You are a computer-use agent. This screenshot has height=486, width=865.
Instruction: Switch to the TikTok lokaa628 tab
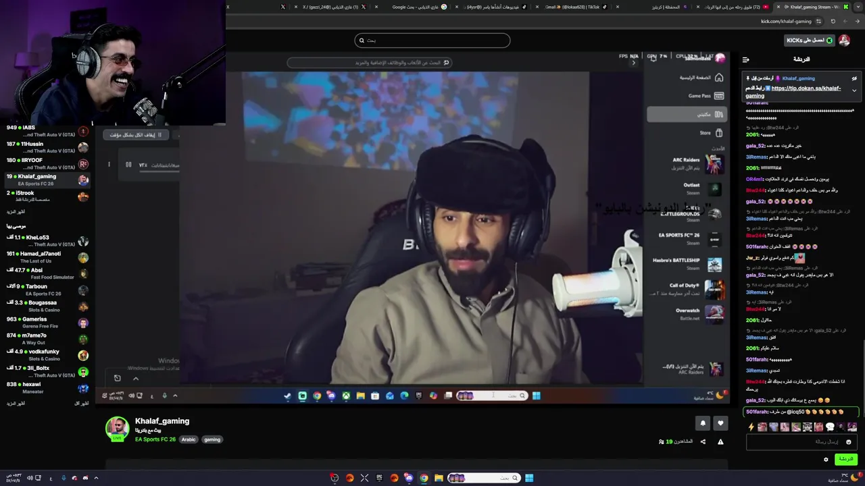573,7
